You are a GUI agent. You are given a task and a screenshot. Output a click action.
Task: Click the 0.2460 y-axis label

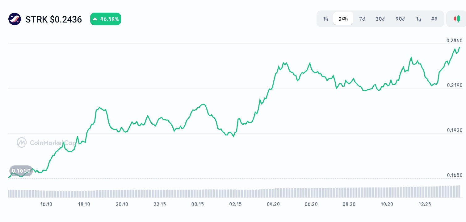(x=455, y=40)
